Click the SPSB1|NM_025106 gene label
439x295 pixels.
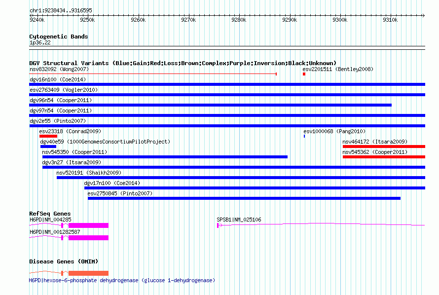click(x=239, y=220)
